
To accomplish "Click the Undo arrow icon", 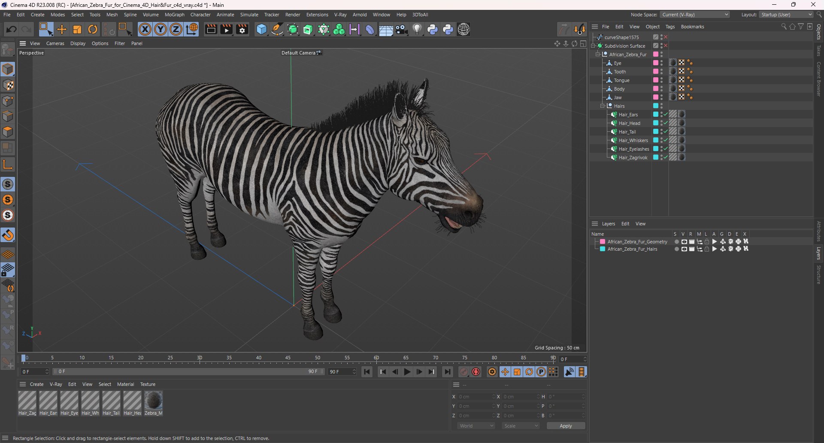I will click(12, 29).
